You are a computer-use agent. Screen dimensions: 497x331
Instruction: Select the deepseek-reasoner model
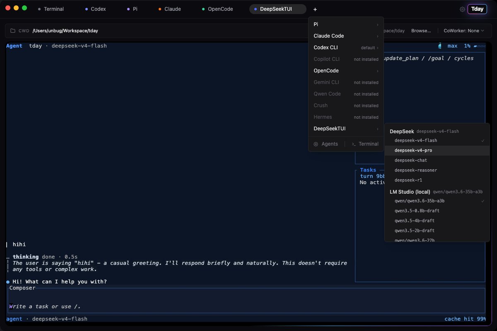pos(437,170)
